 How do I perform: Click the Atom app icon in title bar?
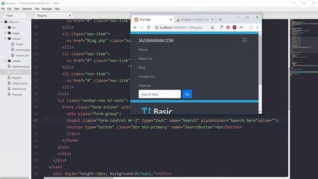(3, 3)
